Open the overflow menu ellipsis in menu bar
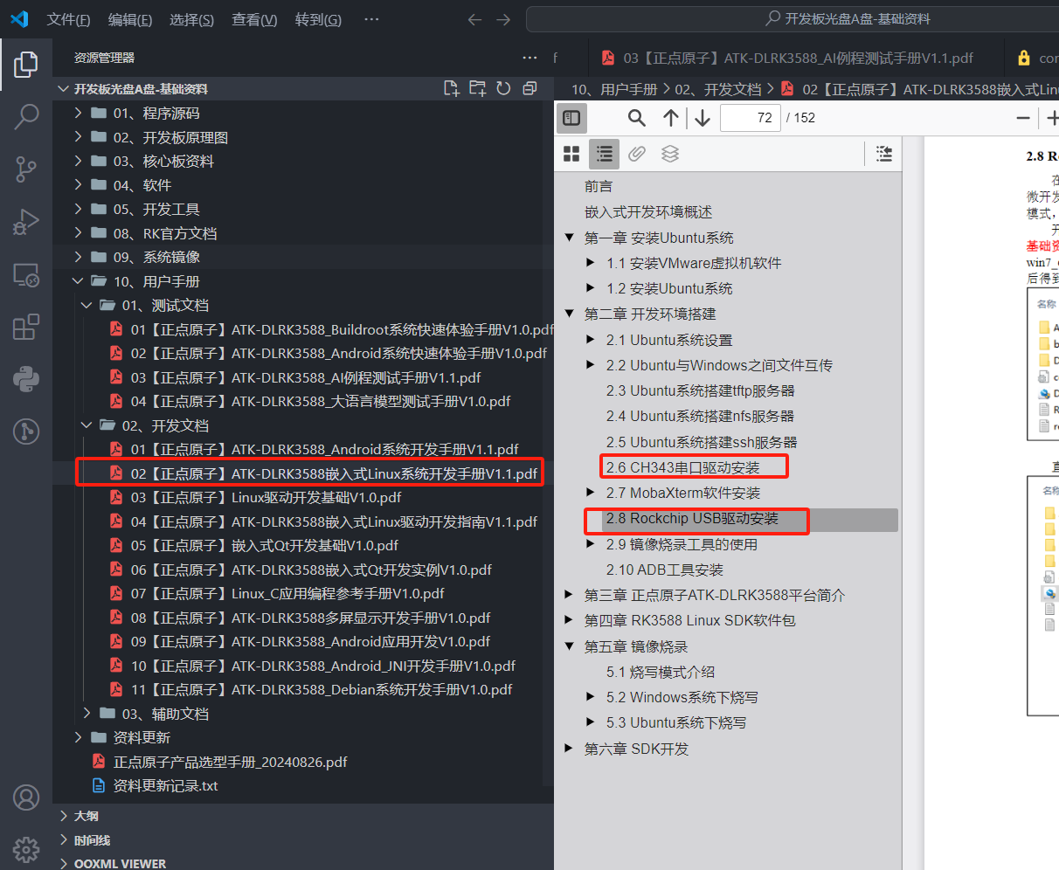 pos(371,19)
